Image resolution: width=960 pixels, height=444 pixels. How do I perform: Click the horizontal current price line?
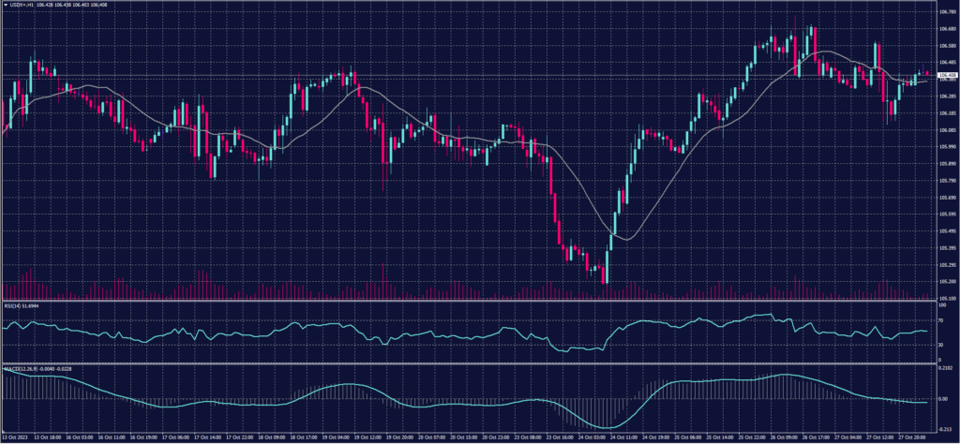pyautogui.click(x=469, y=75)
